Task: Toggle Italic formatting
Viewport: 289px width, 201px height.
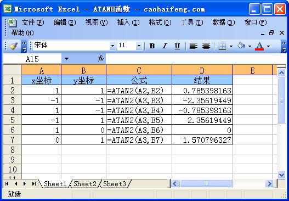Action: pyautogui.click(x=165, y=46)
